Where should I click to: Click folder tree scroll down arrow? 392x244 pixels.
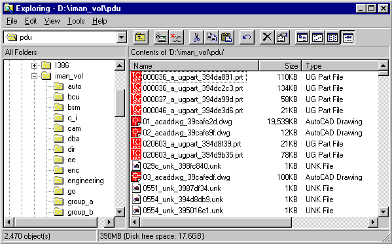[x=120, y=212]
